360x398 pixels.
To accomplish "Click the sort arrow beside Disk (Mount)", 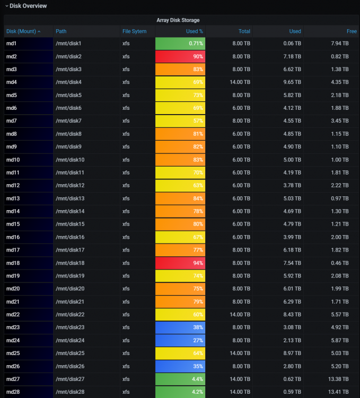I will [x=39, y=31].
